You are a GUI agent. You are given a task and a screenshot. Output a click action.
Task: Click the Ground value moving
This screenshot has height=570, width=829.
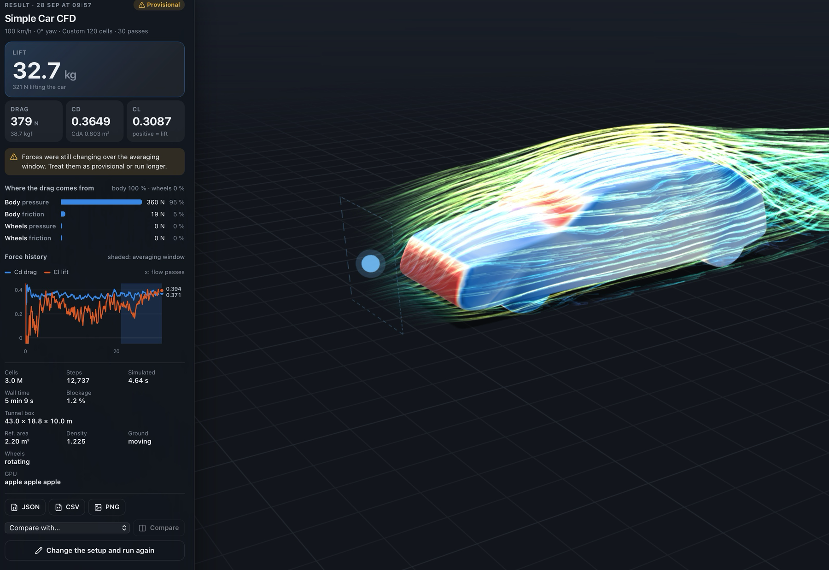[x=140, y=442]
